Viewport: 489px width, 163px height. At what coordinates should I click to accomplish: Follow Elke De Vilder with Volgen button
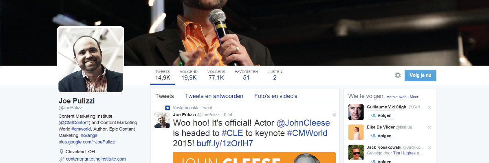coord(381,136)
